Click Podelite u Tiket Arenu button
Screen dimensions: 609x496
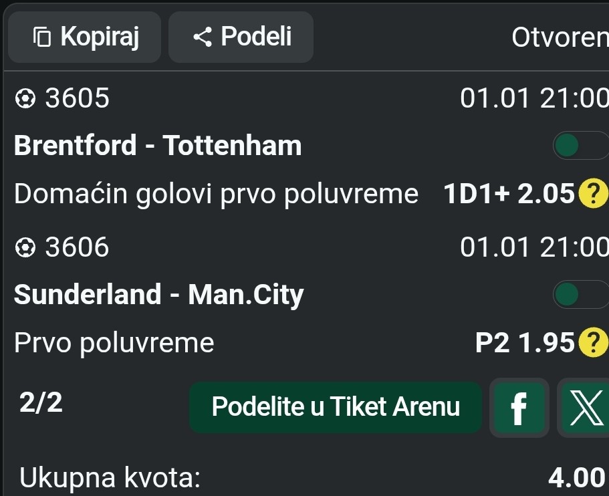coord(336,406)
